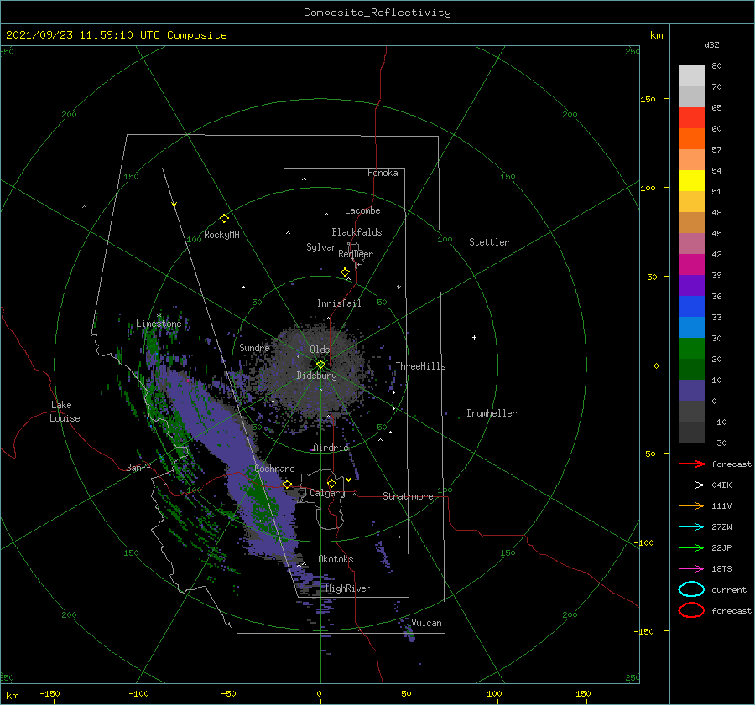Click the magenta 42-39 dBZ color band
Screen dimensions: 755x705
click(691, 265)
